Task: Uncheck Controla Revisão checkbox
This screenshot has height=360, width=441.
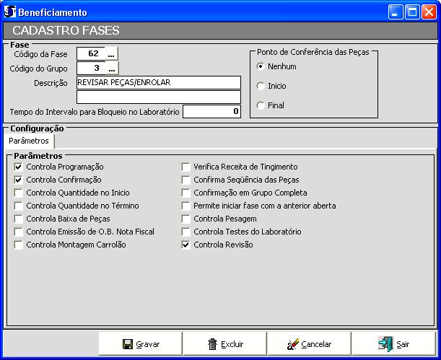Action: point(186,245)
